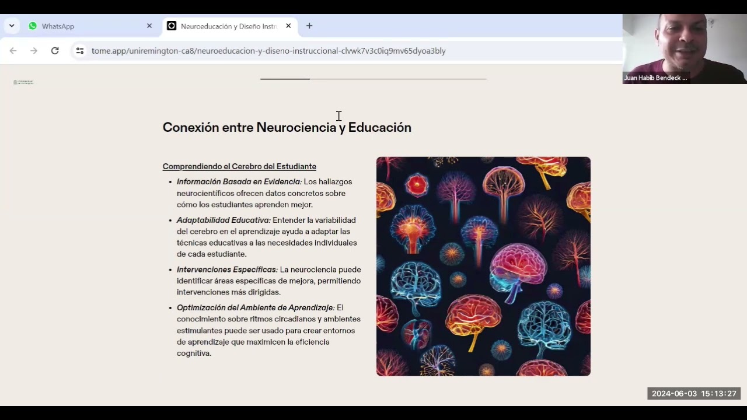Image resolution: width=747 pixels, height=420 pixels.
Task: Click the WhatsApp favicon on its tab
Action: [x=33, y=26]
